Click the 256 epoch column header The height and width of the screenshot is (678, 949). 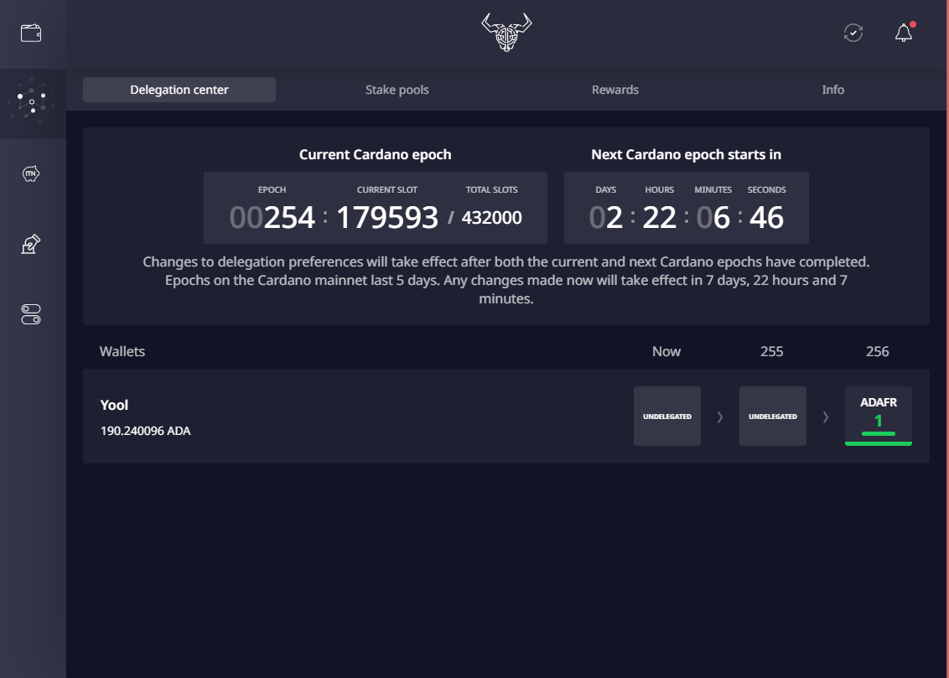pyautogui.click(x=878, y=351)
